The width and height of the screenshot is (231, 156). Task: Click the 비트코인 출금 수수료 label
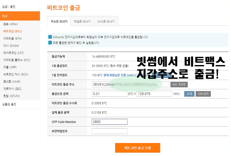[64, 103]
